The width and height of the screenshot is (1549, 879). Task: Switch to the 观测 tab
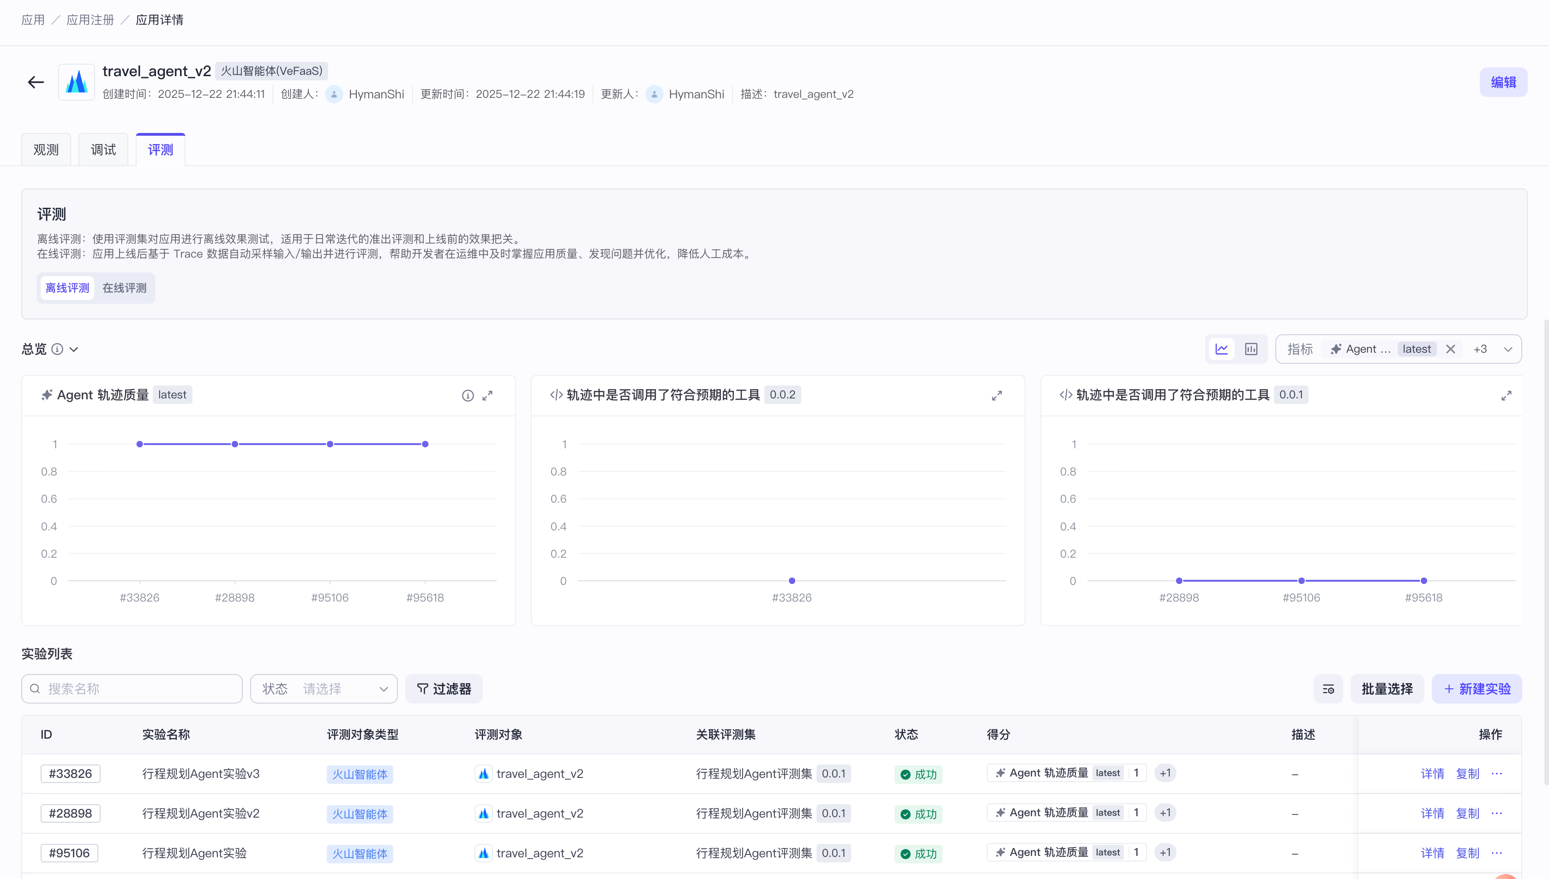46,150
